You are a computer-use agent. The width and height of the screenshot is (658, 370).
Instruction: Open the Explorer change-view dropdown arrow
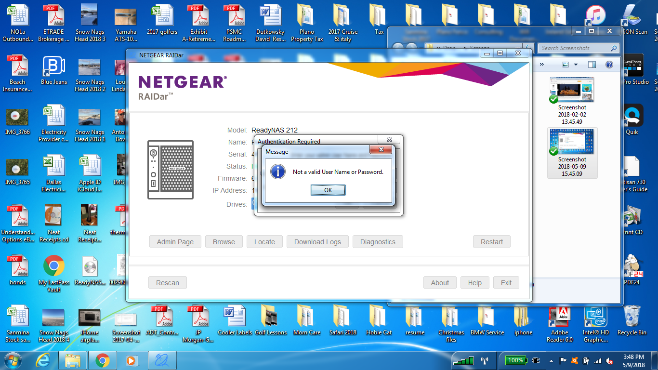pyautogui.click(x=576, y=65)
